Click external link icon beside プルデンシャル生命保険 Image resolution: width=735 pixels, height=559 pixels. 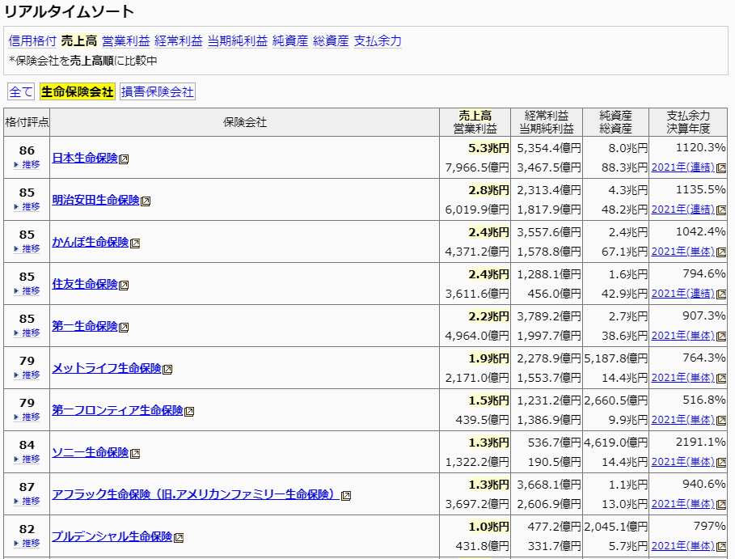[179, 538]
